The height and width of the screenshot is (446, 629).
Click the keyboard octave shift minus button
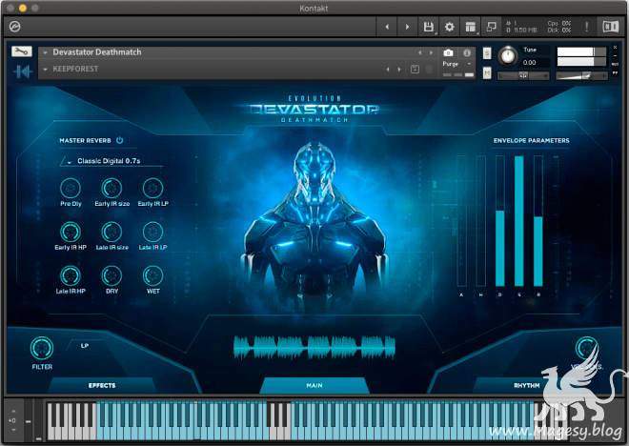[x=13, y=431]
